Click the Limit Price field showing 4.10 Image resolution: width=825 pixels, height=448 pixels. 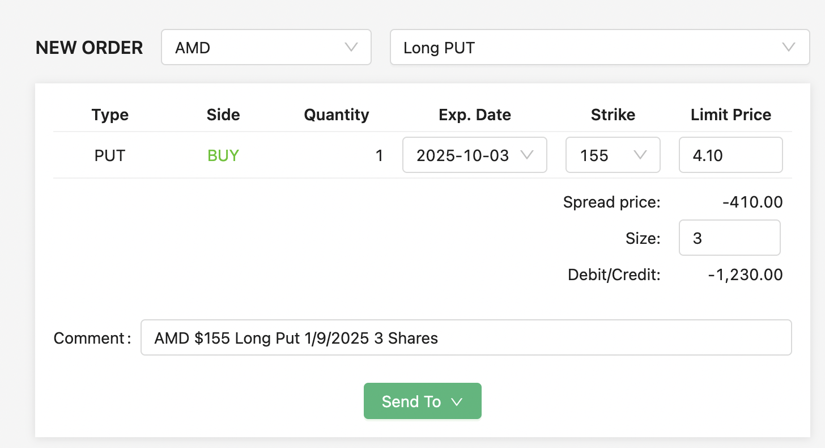click(x=730, y=155)
